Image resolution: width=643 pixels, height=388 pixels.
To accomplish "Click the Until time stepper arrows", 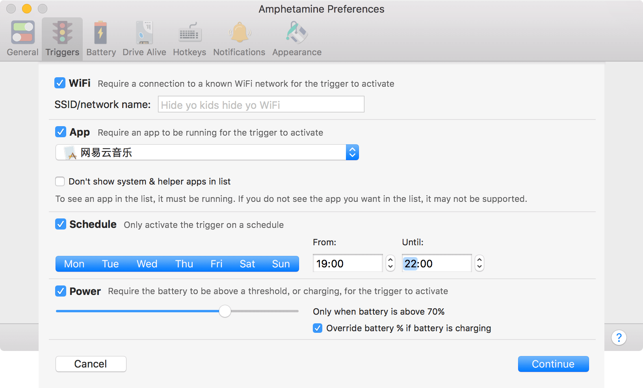I will tap(479, 263).
